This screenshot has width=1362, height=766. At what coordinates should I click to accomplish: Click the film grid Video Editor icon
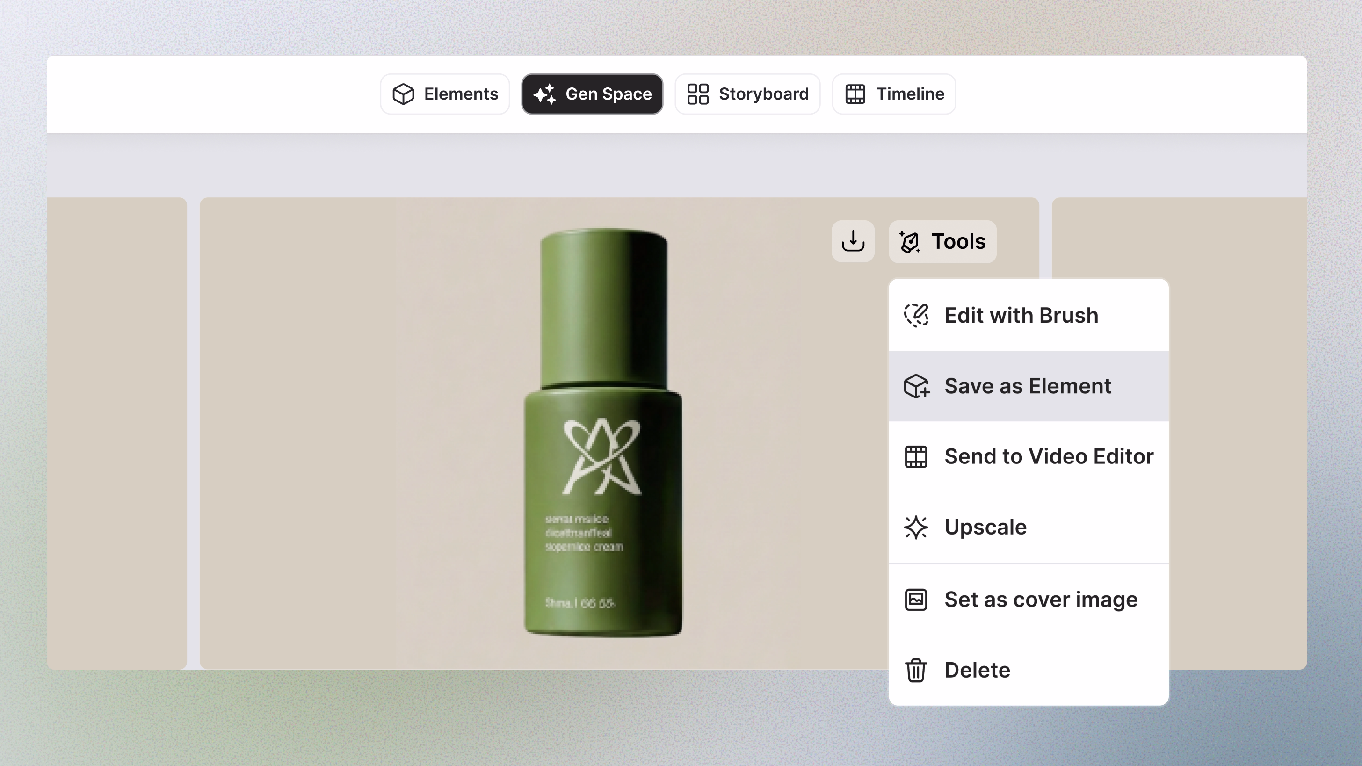tap(916, 457)
